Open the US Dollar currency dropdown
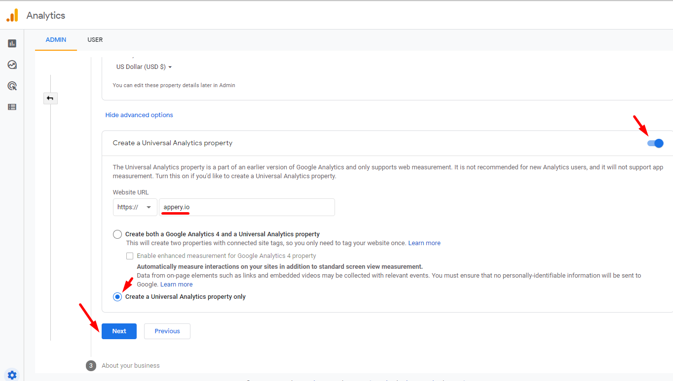Viewport: 673px width, 381px height. (144, 67)
